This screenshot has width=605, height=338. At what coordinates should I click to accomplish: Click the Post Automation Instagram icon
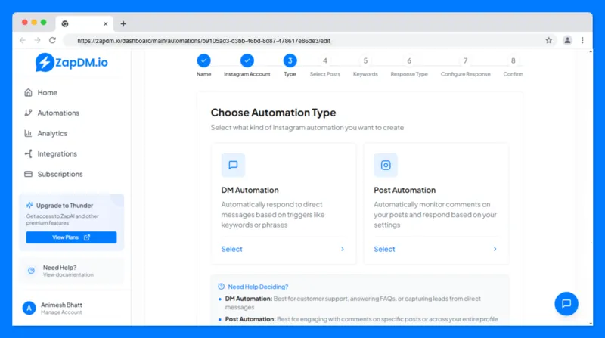[x=386, y=165]
